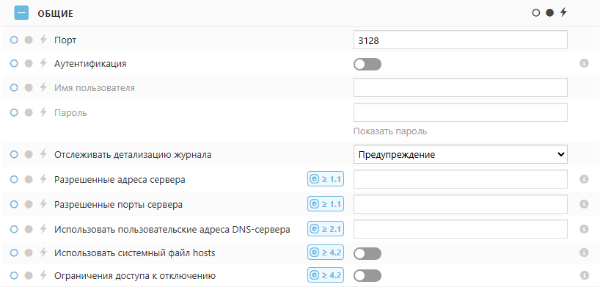Collapse the ОБЩИЕ section with minus button
Viewport: 600px width, 287px height.
click(21, 13)
